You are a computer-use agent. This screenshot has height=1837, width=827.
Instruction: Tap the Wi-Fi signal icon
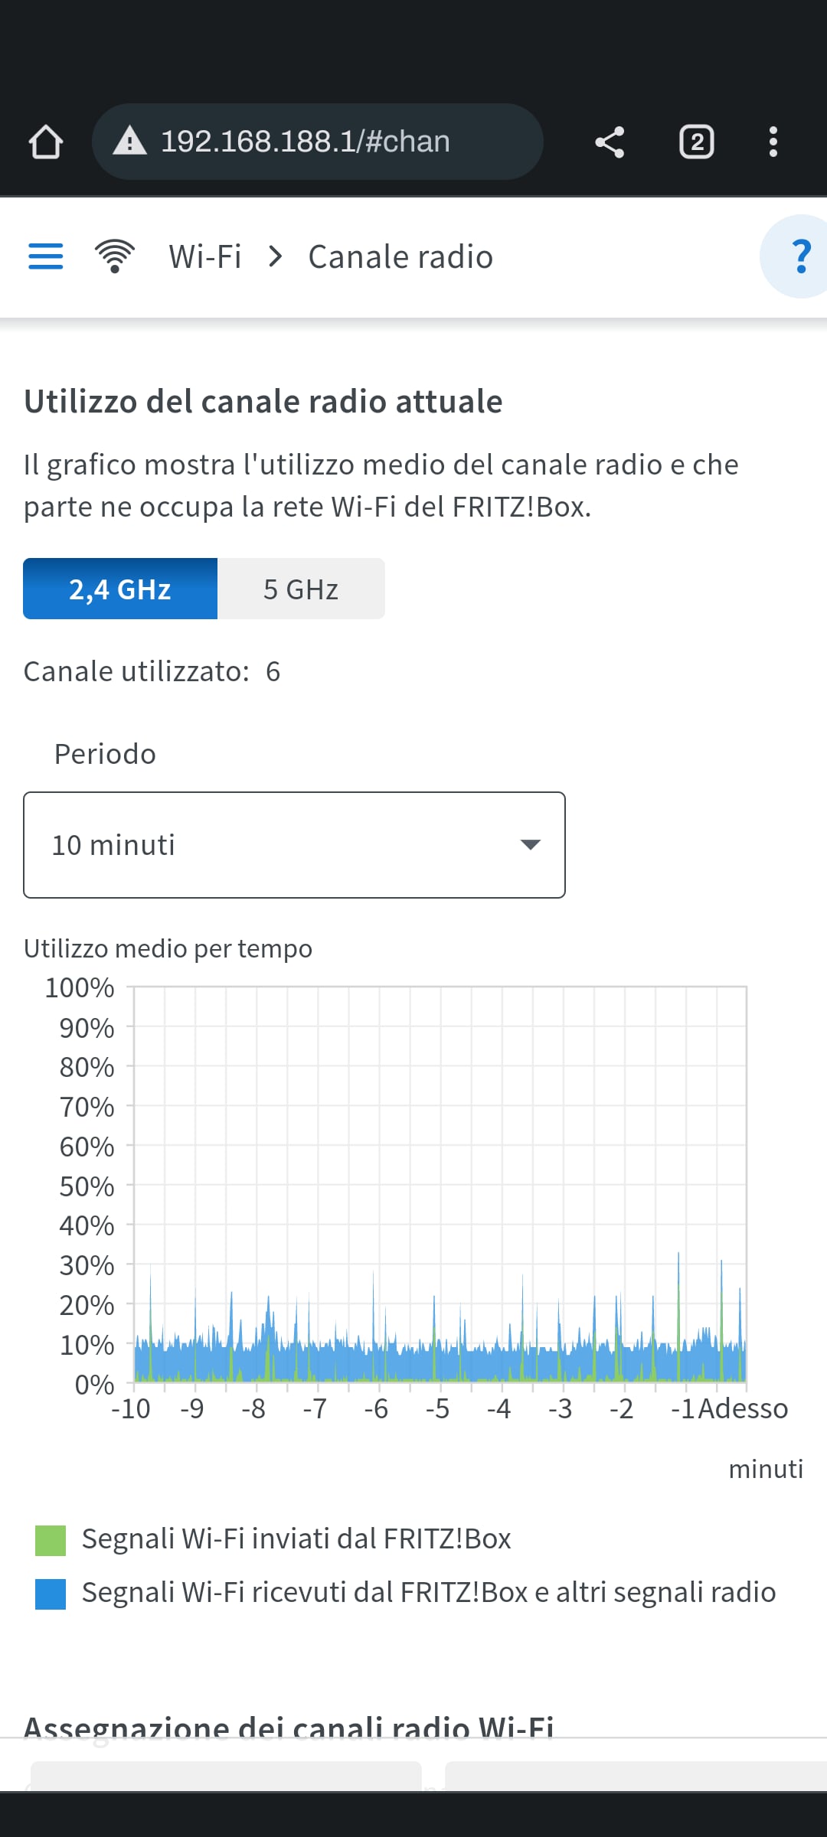click(x=115, y=256)
